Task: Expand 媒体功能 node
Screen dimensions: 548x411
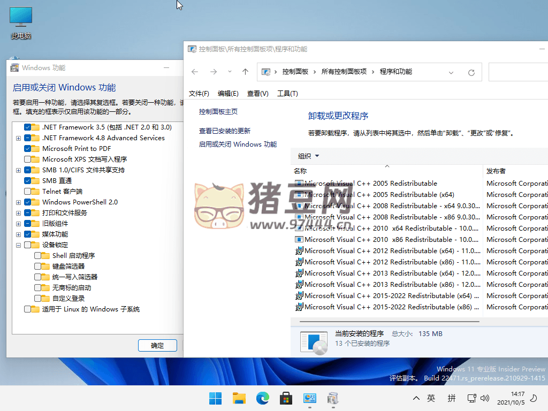Action: click(x=19, y=235)
